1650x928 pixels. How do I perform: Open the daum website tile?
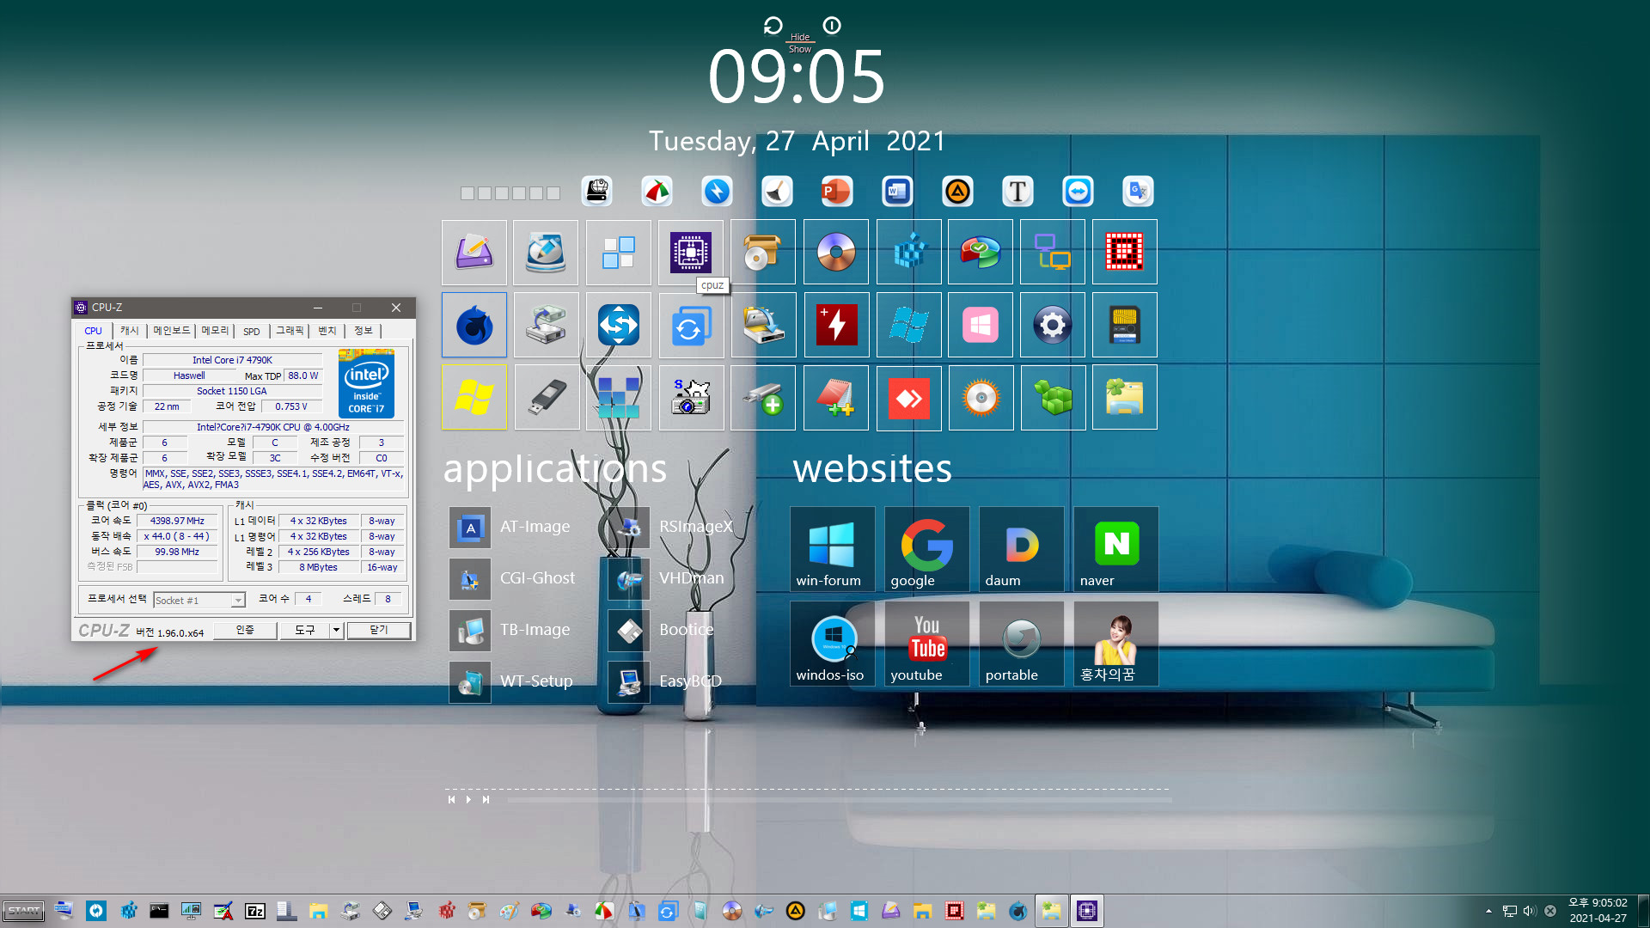point(1021,549)
